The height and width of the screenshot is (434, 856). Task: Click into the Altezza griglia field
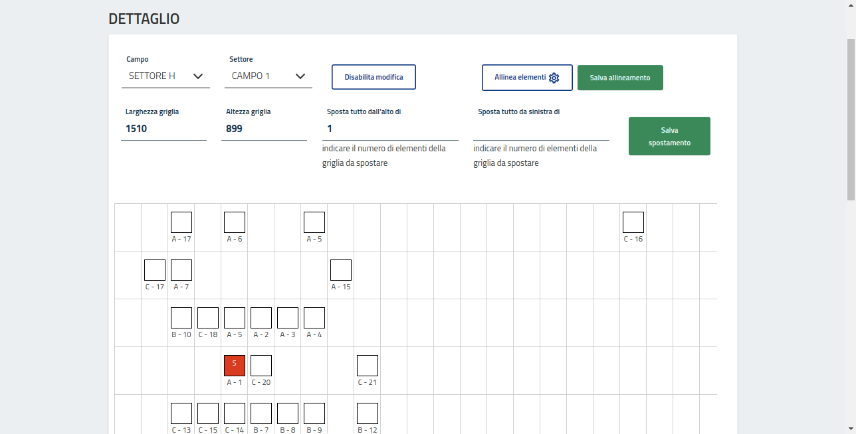point(264,129)
